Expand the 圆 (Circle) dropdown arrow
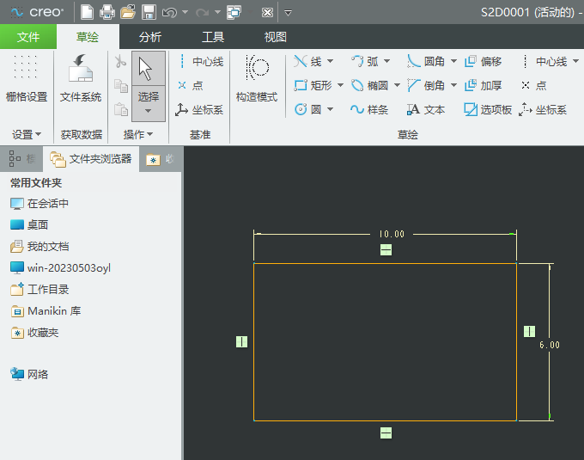 329,109
